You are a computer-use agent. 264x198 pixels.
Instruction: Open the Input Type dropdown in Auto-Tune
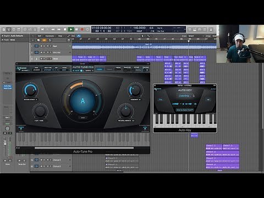coord(48,70)
